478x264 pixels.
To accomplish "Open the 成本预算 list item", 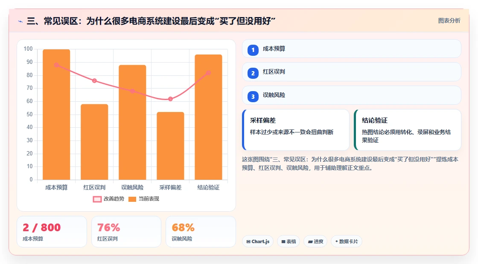I will (x=352, y=49).
